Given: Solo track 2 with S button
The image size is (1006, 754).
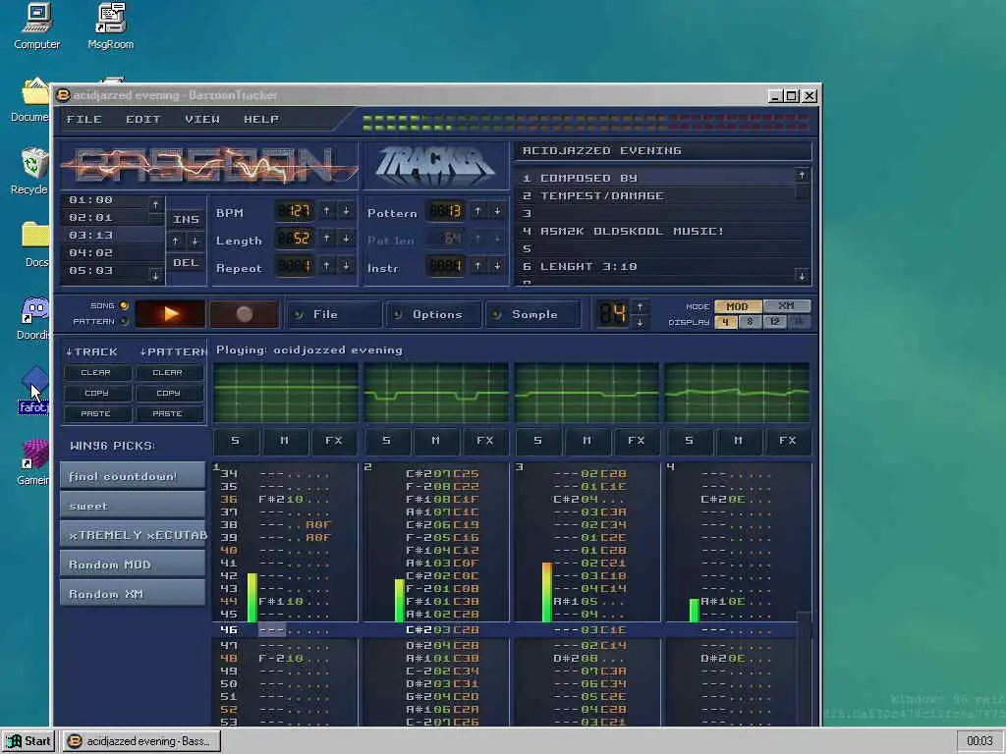Looking at the screenshot, I should click(387, 441).
